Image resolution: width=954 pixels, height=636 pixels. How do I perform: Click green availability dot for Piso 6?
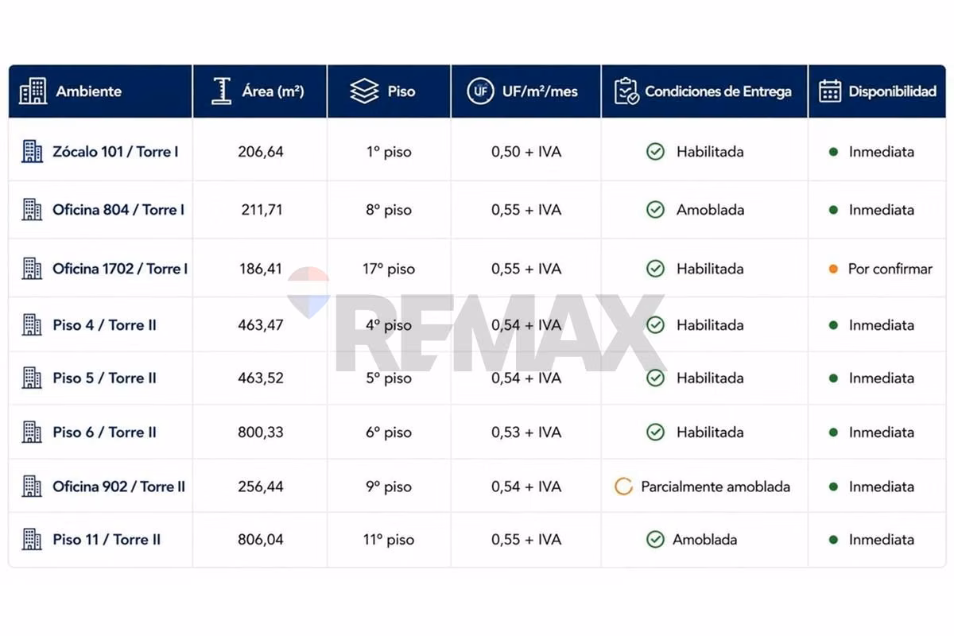click(833, 432)
